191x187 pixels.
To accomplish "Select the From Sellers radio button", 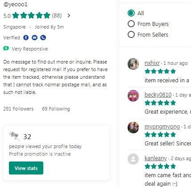I will [x=131, y=34].
